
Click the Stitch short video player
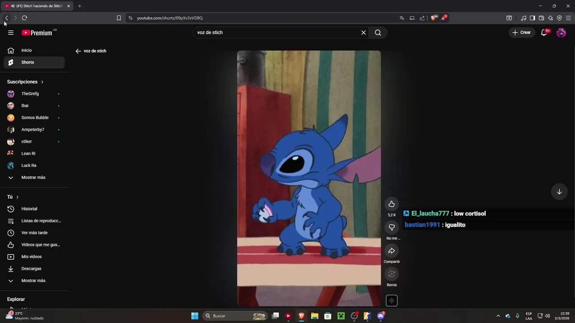coord(309,179)
